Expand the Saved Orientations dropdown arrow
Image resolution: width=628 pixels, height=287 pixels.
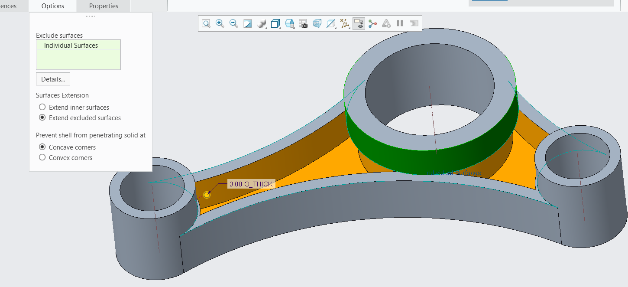(x=279, y=27)
